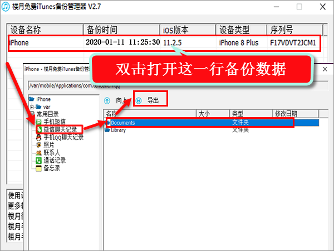Sort by 修改日期 column header
Viewport: 334px width, 251px height.
pos(296,114)
